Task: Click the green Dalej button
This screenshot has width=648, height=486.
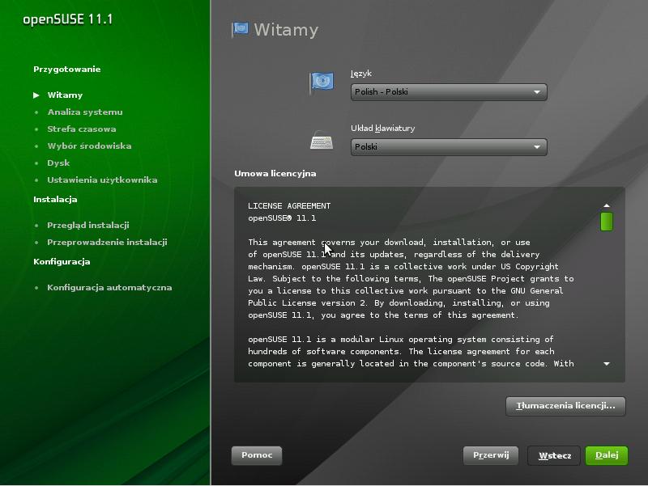Action: click(606, 455)
